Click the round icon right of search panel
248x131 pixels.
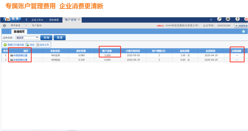(x=243, y=31)
